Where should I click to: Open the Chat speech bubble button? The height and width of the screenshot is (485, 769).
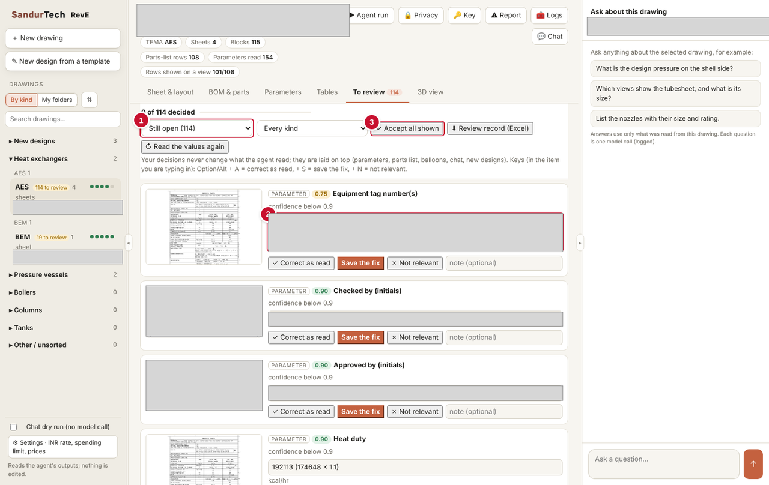[550, 37]
